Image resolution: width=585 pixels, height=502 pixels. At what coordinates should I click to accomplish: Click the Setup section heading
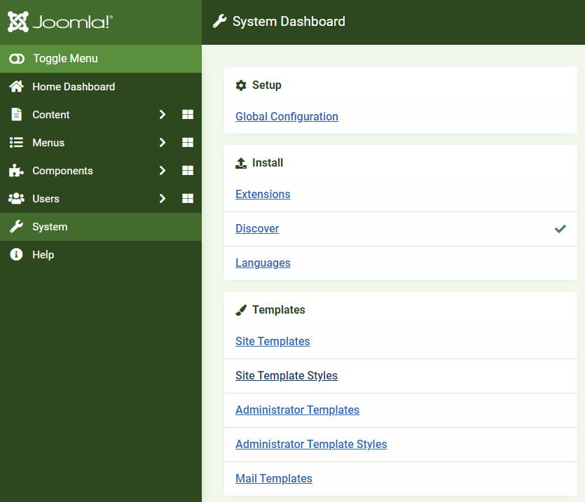(267, 85)
